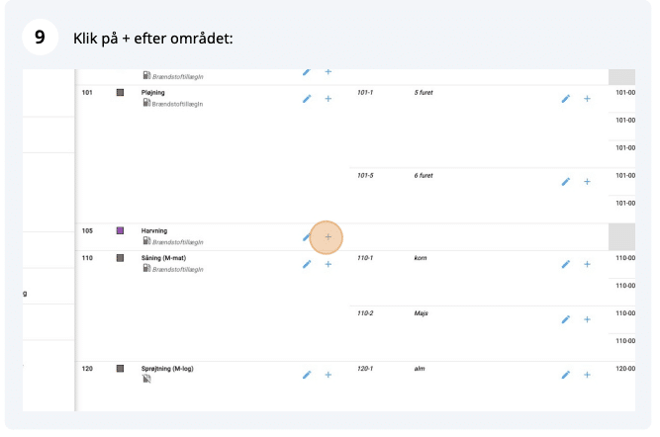Add sub-item to Såning (M-mat)
Image resolution: width=660 pixels, height=437 pixels.
pyautogui.click(x=329, y=264)
